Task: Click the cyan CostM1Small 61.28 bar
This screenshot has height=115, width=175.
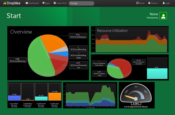Action: point(41,98)
